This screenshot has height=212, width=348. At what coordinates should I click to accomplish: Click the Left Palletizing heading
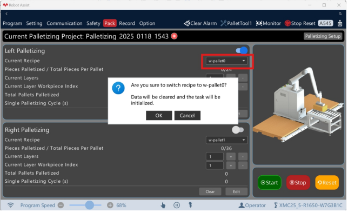(x=25, y=51)
